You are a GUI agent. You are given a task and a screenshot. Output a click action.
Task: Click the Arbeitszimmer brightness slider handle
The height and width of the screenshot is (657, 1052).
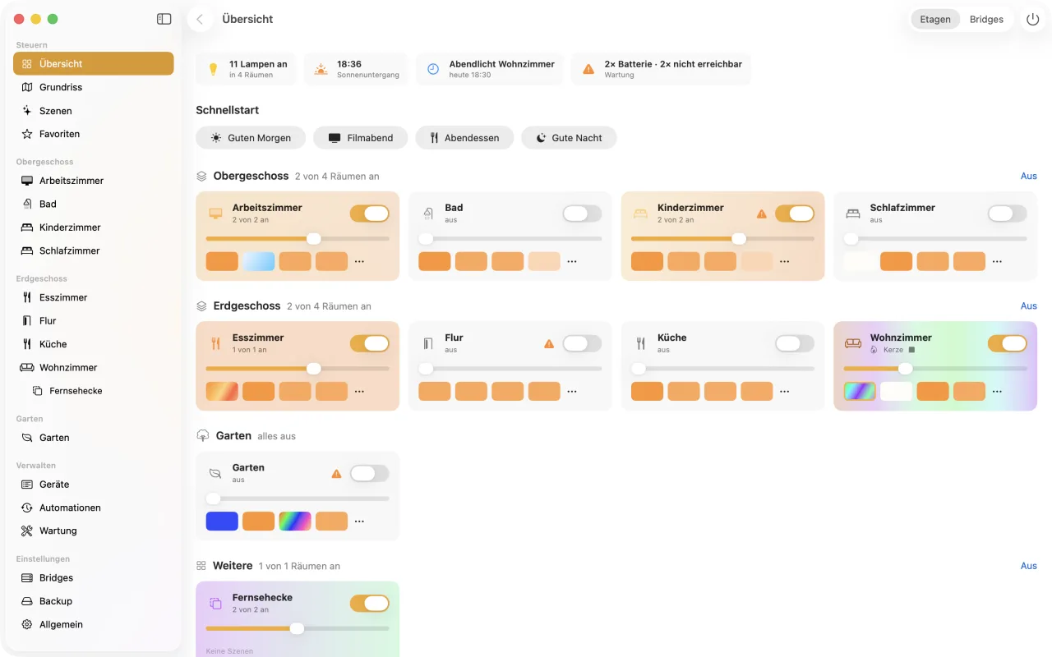[x=313, y=239]
